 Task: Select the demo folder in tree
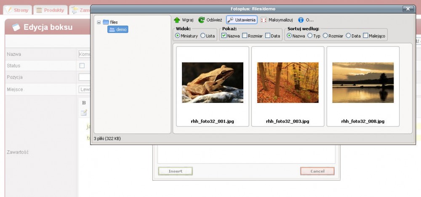coord(118,29)
